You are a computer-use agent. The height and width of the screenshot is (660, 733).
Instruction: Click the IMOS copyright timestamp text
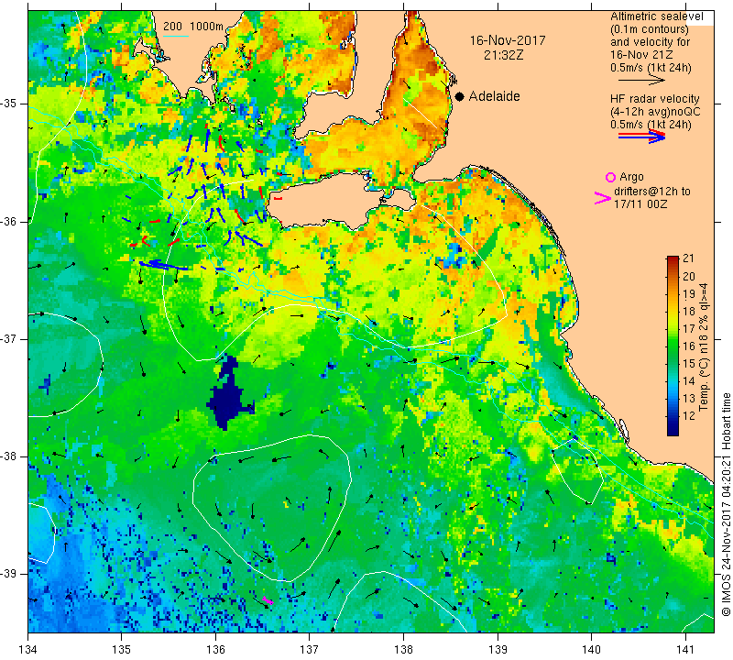point(726,504)
